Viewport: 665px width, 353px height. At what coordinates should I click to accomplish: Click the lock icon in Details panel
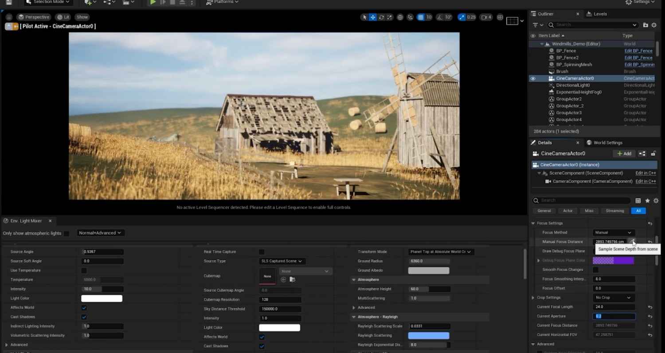pyautogui.click(x=653, y=154)
